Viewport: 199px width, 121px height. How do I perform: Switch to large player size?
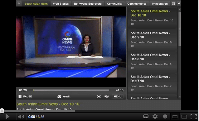pos(184,117)
